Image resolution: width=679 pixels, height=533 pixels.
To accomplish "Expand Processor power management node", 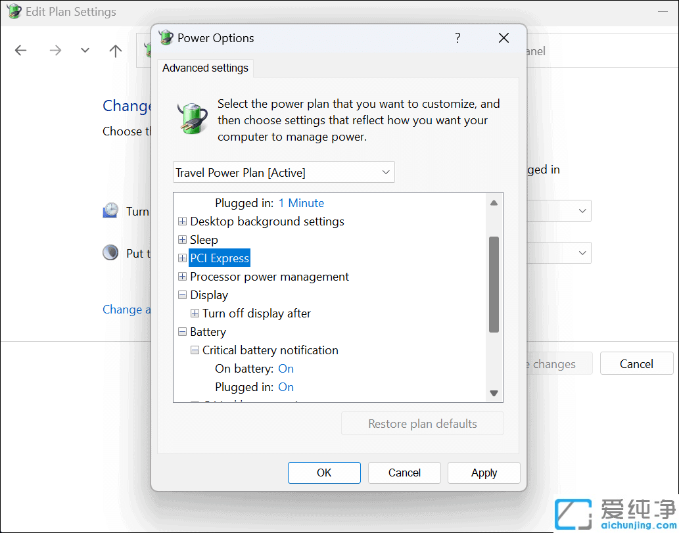I will pos(182,277).
